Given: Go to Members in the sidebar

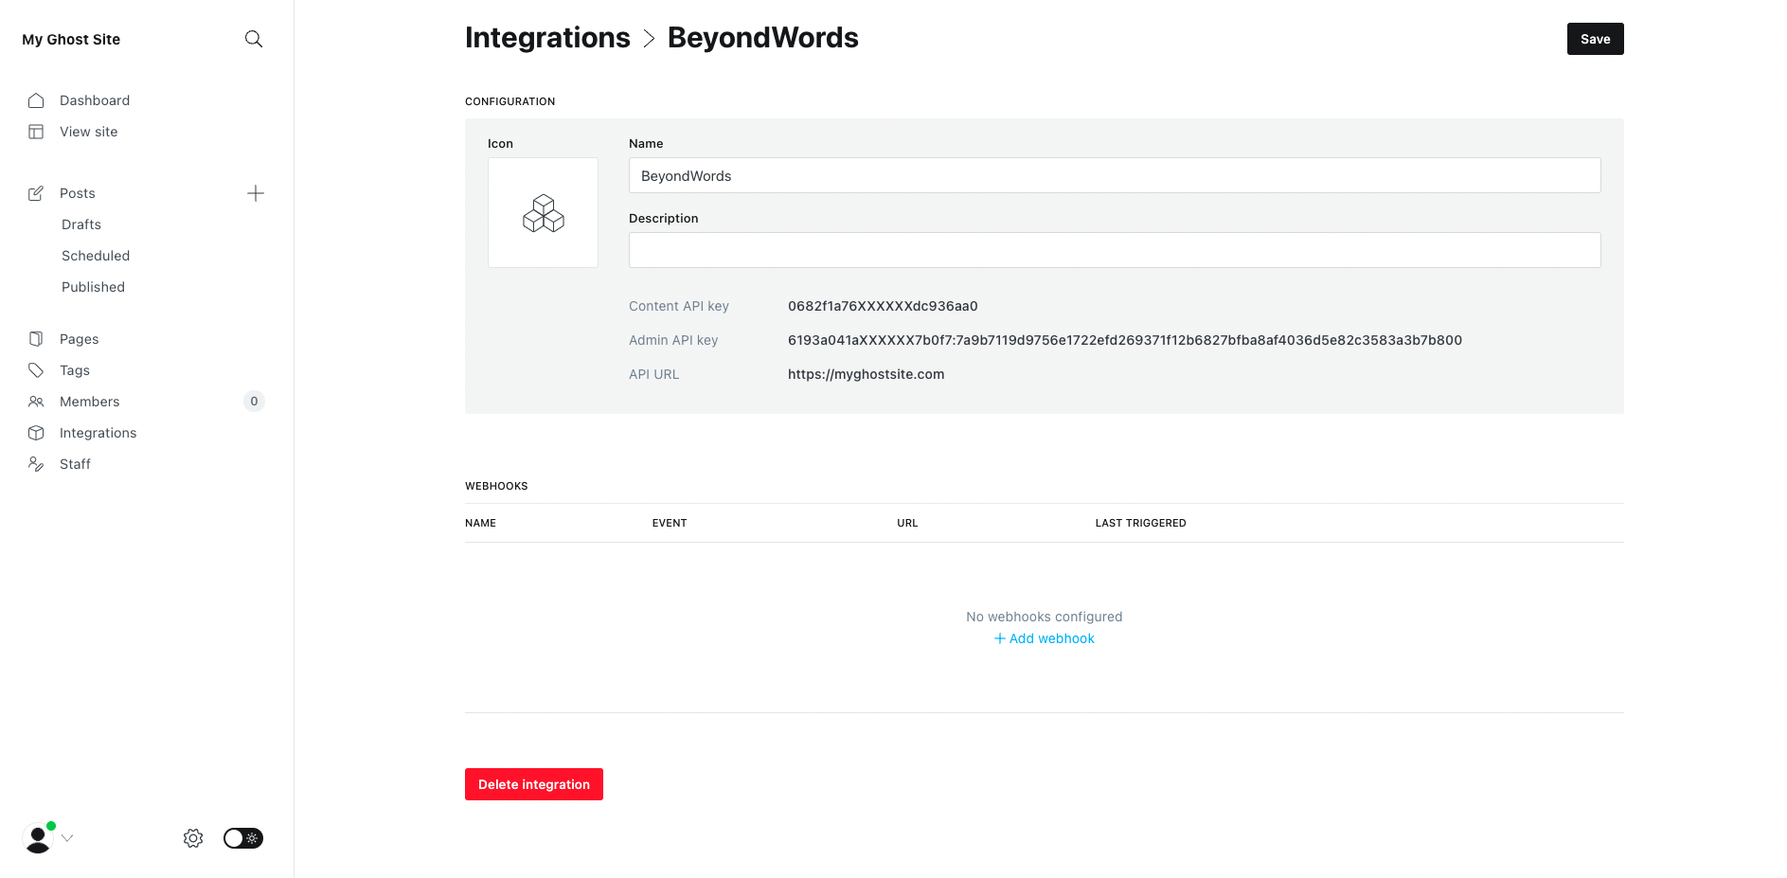Looking at the screenshot, I should coord(90,402).
